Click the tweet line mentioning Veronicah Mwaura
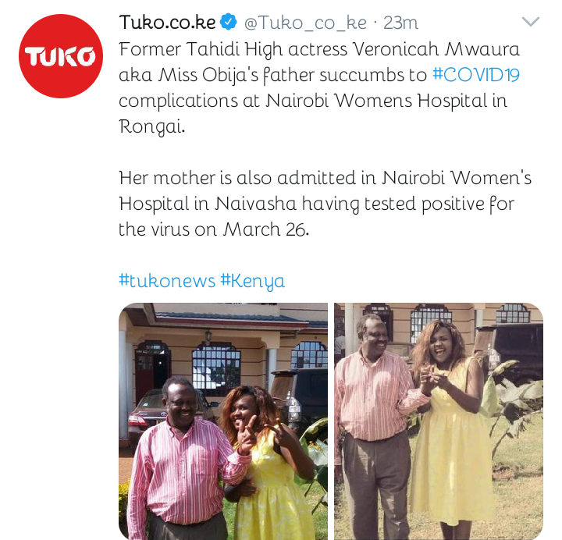Image resolution: width=562 pixels, height=540 pixels. [319, 49]
